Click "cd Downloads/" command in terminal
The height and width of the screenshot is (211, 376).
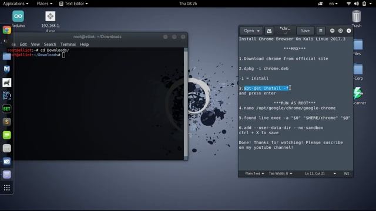pyautogui.click(x=55, y=50)
